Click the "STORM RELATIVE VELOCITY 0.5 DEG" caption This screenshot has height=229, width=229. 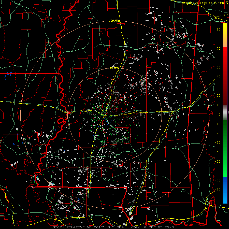[88, 227]
